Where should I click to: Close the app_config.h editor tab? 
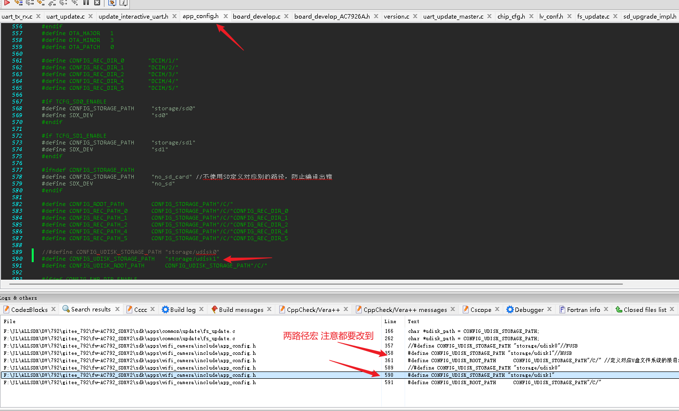(226, 16)
